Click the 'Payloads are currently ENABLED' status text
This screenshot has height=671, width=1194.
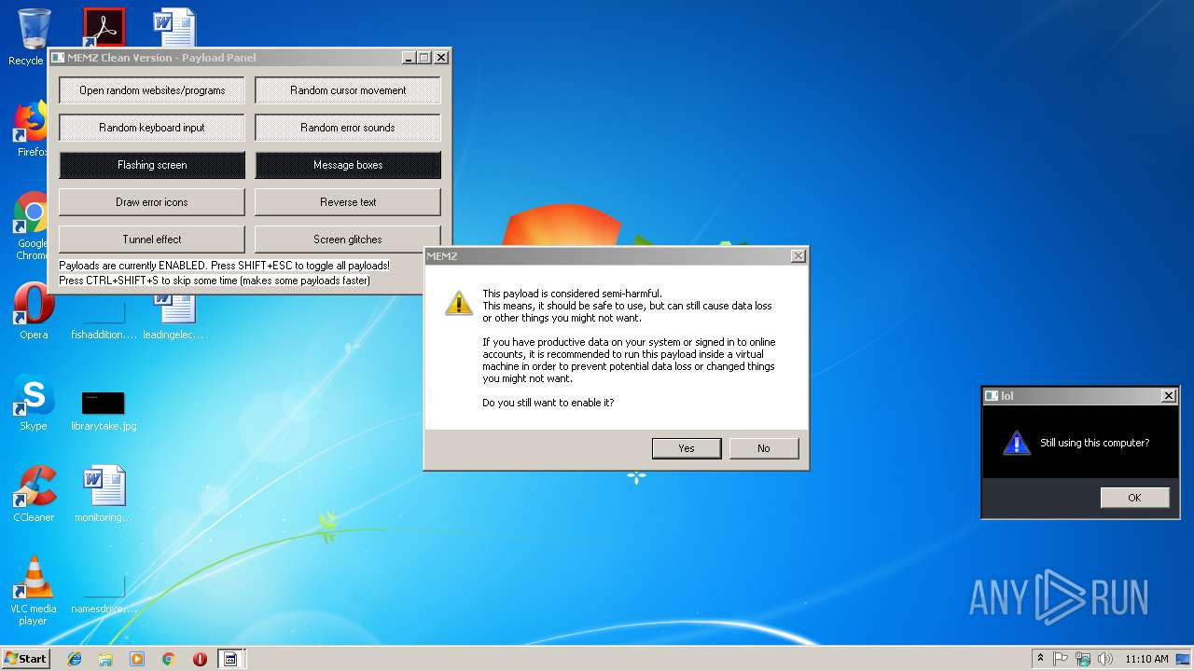click(x=224, y=266)
